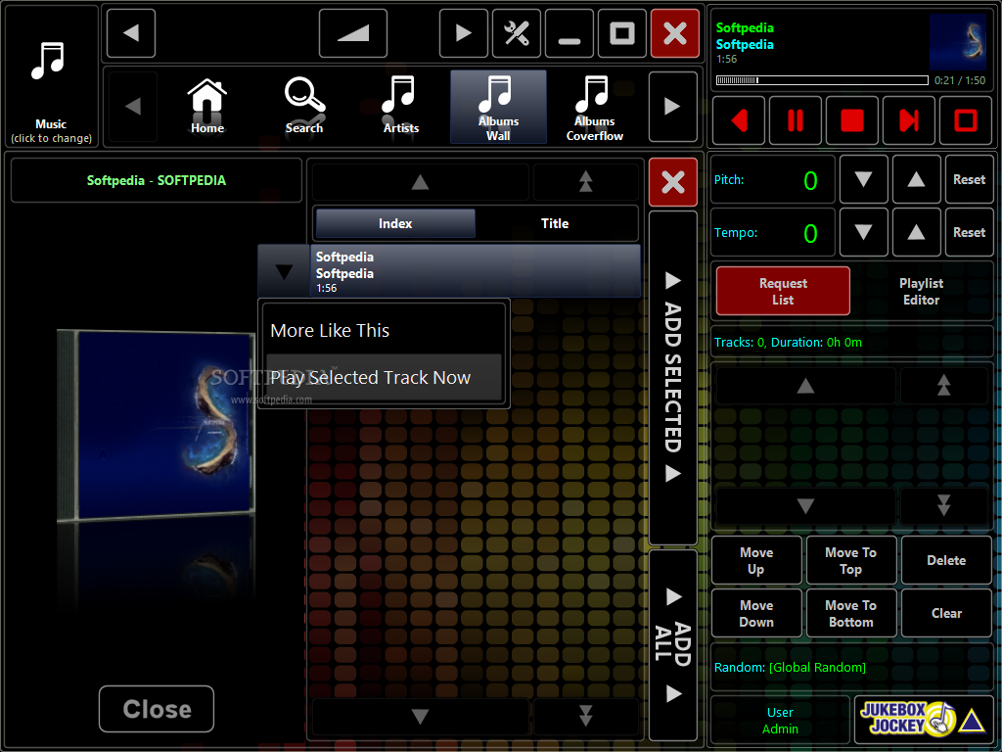Screen dimensions: 1002x752
Task: Show previous navigation items with left arrow
Action: tap(133, 106)
